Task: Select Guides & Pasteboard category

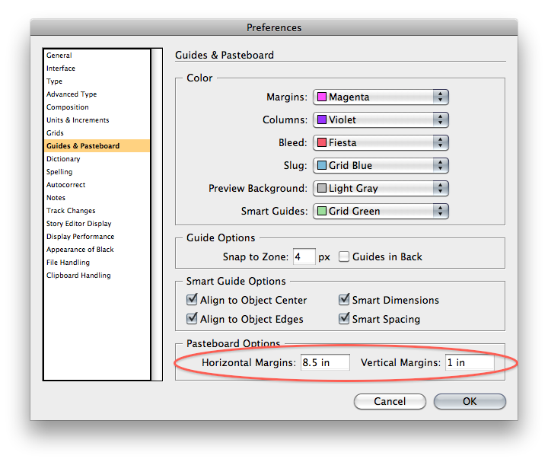Action: click(x=97, y=145)
